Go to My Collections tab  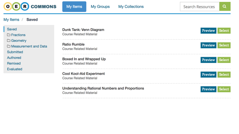tap(131, 6)
